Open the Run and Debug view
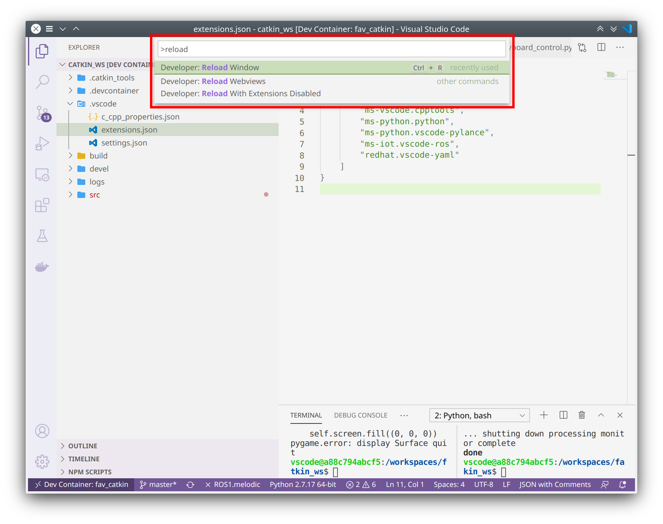Image resolution: width=663 pixels, height=524 pixels. coord(42,144)
